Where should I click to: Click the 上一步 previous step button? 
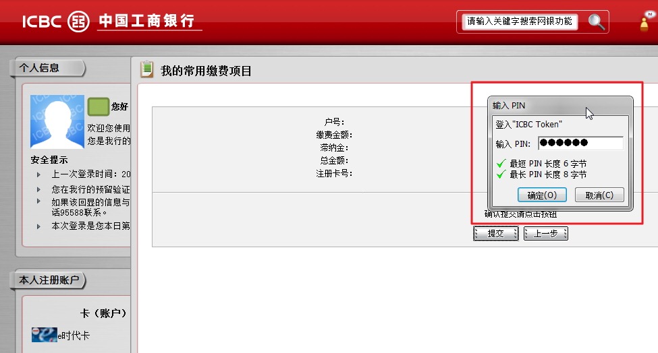(x=545, y=234)
